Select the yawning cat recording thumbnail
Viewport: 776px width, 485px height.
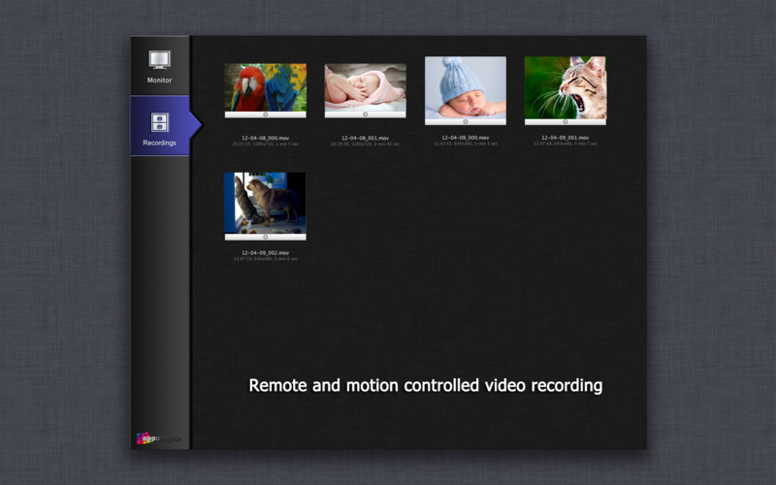565,86
